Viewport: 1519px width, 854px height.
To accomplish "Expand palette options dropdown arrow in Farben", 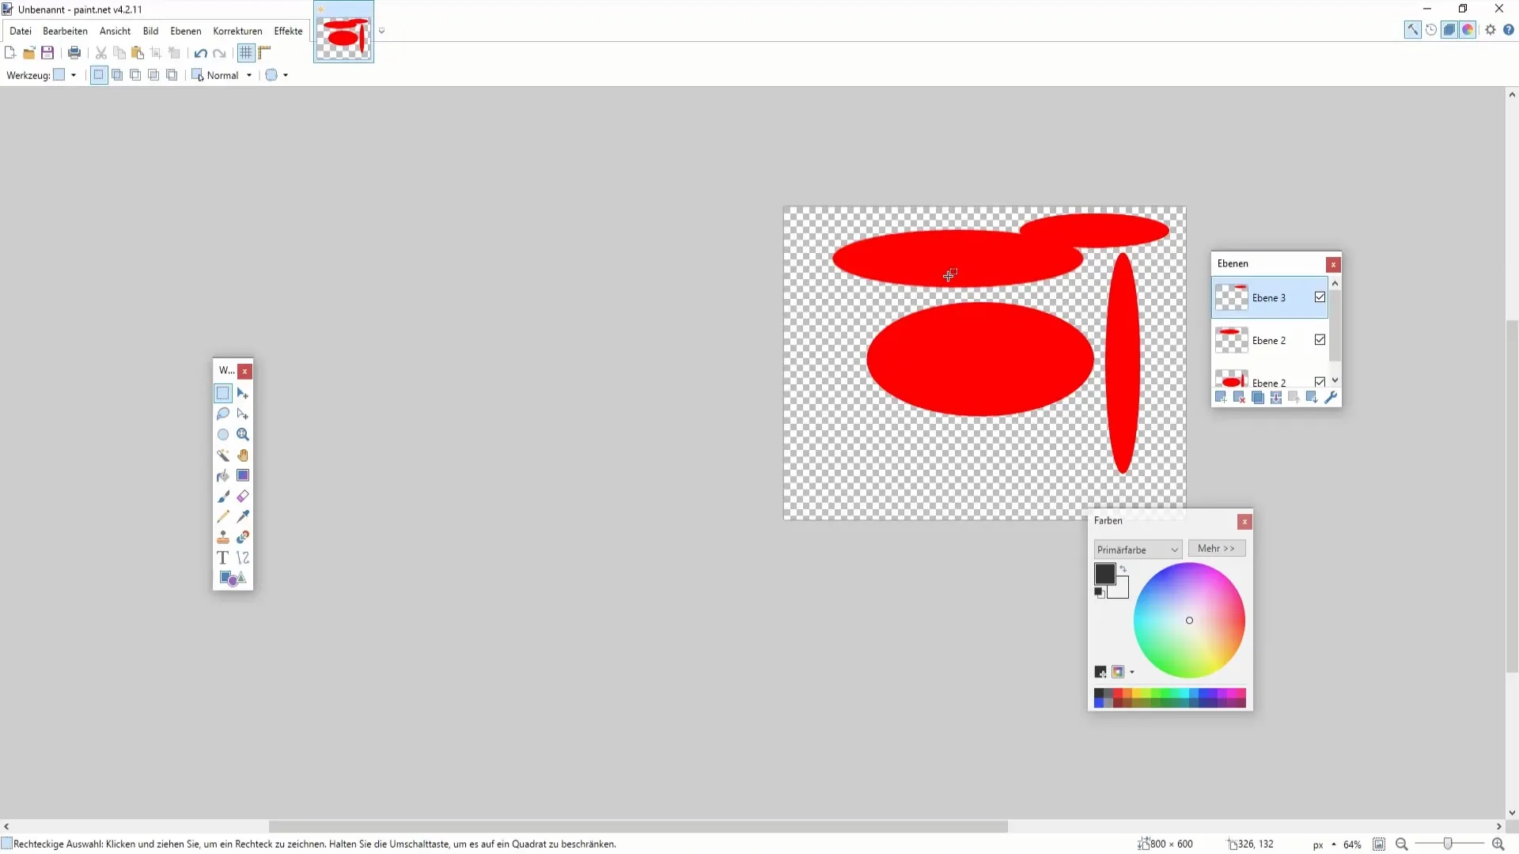I will pyautogui.click(x=1132, y=672).
